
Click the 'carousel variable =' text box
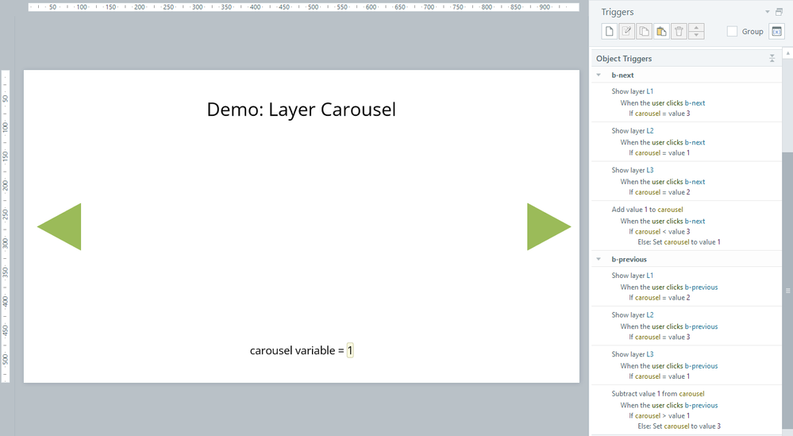click(297, 350)
